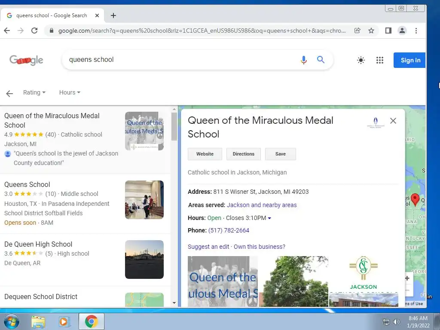Image resolution: width=440 pixels, height=330 pixels.
Task: Click the school logo in panel header
Action: click(376, 122)
